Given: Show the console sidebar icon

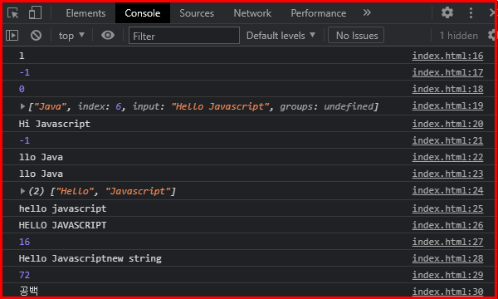Looking at the screenshot, I should [12, 35].
